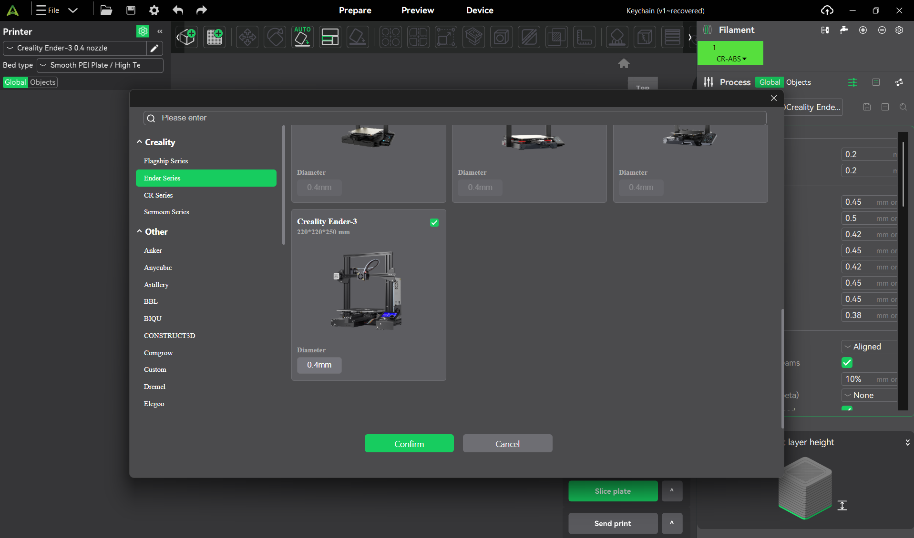The image size is (914, 538).
Task: Open the folder icon in title bar
Action: [x=106, y=10]
